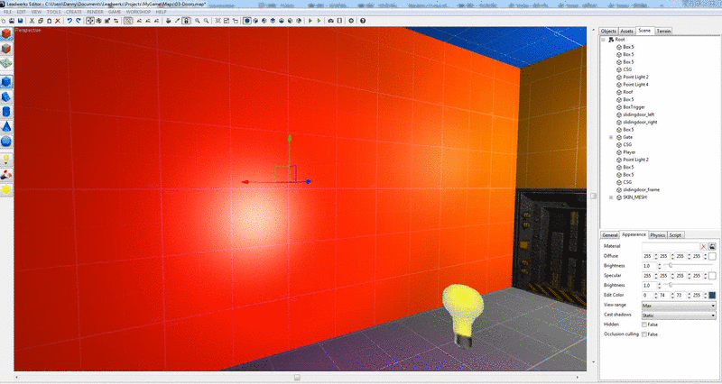Click the Diffuse Brightness slider handle

coord(671,265)
